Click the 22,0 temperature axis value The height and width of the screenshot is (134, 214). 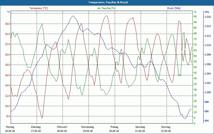[8, 44]
